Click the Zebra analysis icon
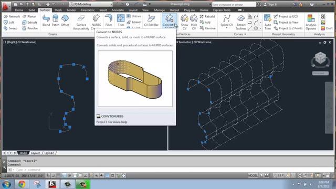Screen dimensions: 336x189 pyautogui.click(x=323, y=16)
